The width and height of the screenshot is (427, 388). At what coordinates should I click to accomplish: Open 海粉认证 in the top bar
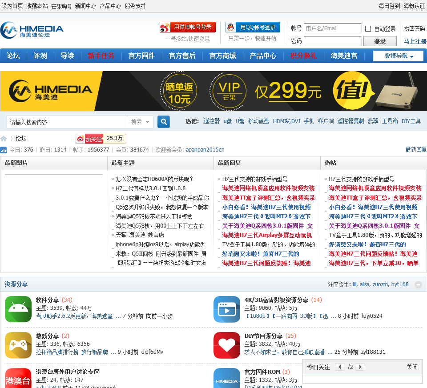(414, 6)
